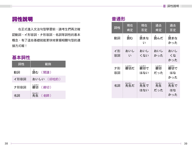Image resolution: width=192 pixels, height=149 pixels.
Task: Select the 普通形 section heading
Action: click(x=118, y=19)
